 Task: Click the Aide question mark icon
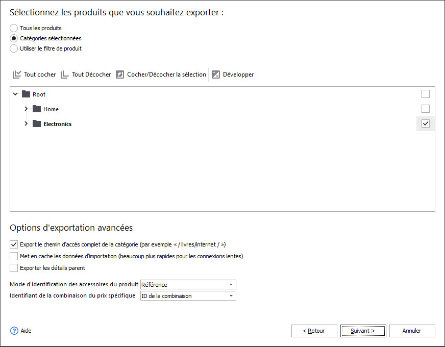point(14,331)
